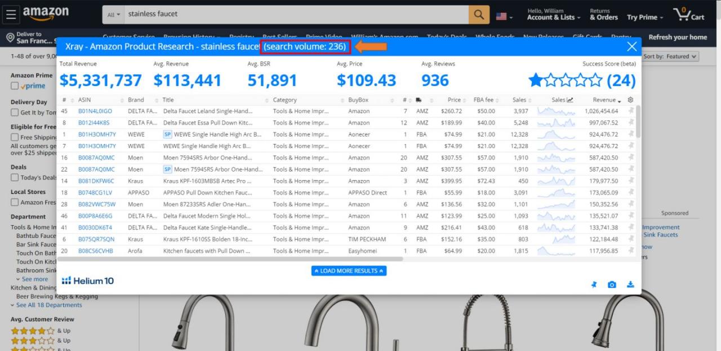Click the Load More Results button
721x351 pixels.
349,271
